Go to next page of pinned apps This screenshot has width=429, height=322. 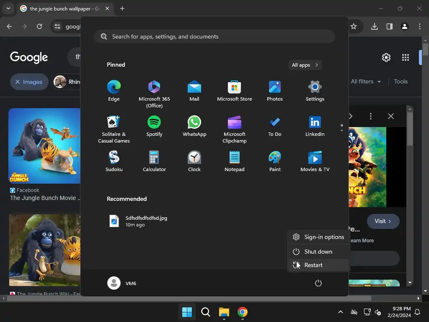coord(342,130)
